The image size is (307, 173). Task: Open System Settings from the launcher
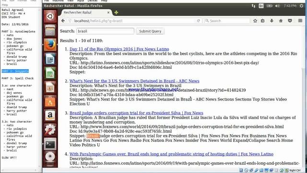(50, 129)
